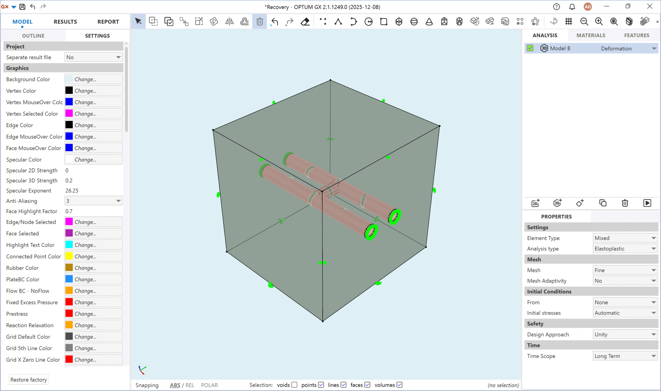Click the add 2D analysis stage icon

click(535, 203)
